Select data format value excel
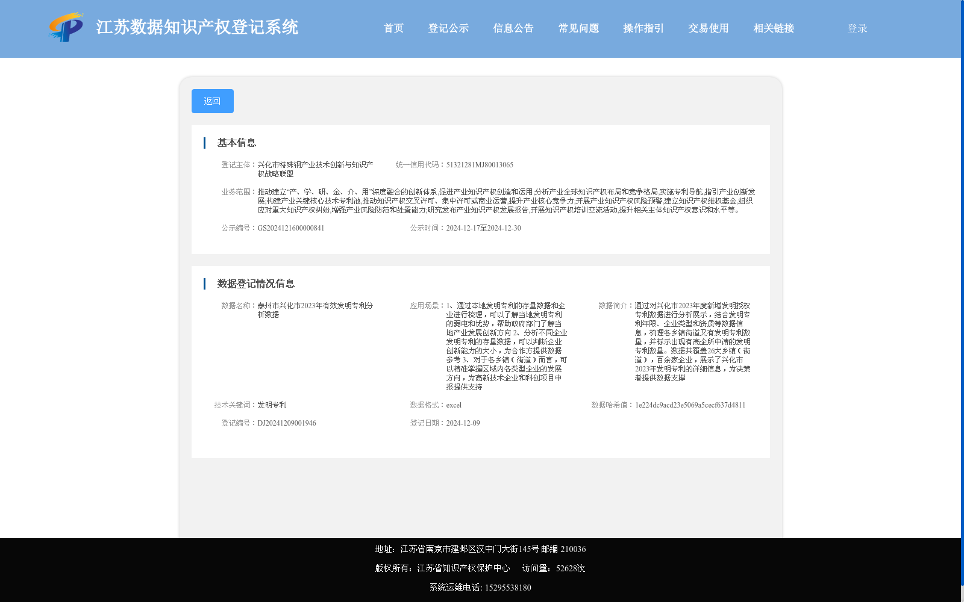 (x=454, y=405)
